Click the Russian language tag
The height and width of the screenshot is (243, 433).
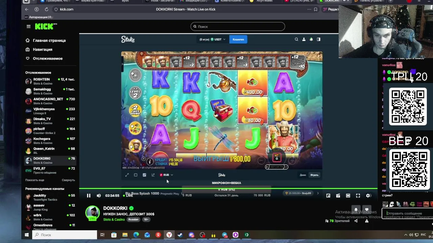click(x=133, y=219)
